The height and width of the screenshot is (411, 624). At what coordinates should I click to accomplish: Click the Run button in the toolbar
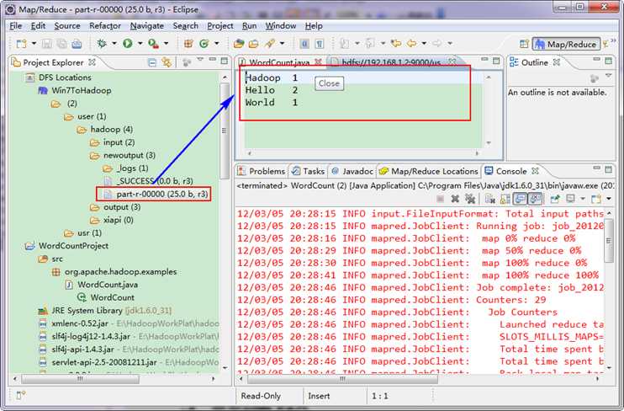click(x=128, y=44)
